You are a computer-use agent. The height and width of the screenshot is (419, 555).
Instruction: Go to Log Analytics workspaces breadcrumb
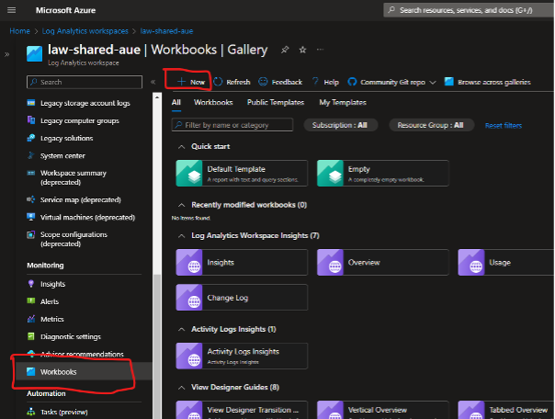85,31
